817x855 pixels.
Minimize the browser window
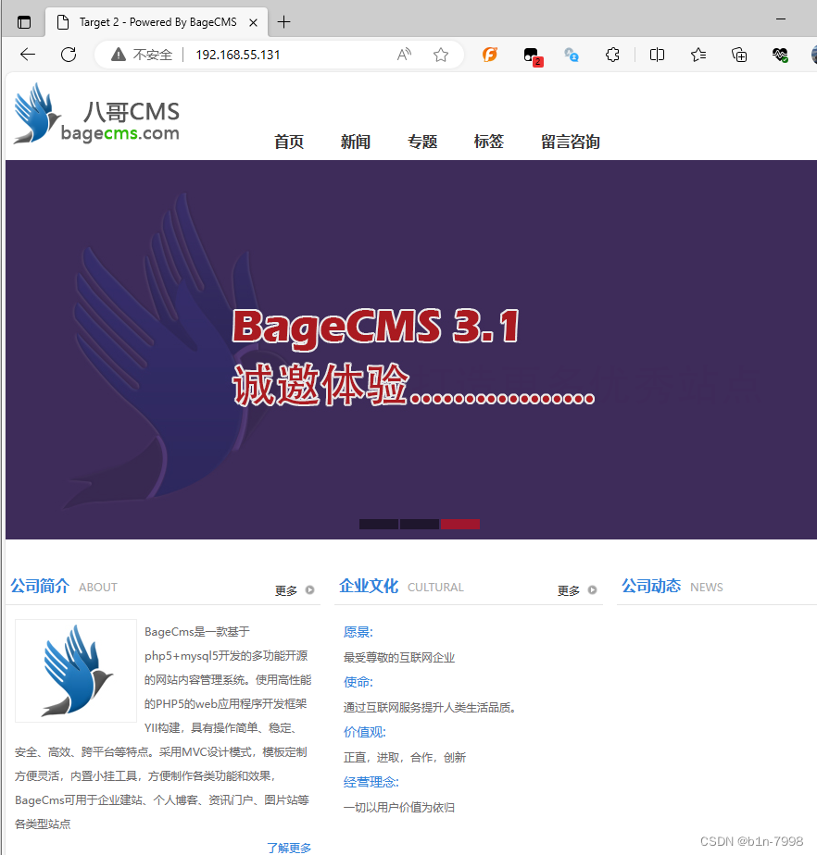[781, 19]
